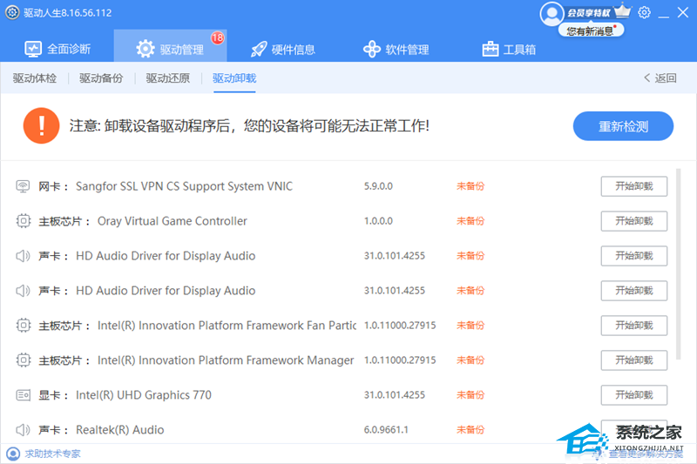This screenshot has height=464, width=697.
Task: Click the 18 badge on 驱动管理
Action: click(217, 37)
